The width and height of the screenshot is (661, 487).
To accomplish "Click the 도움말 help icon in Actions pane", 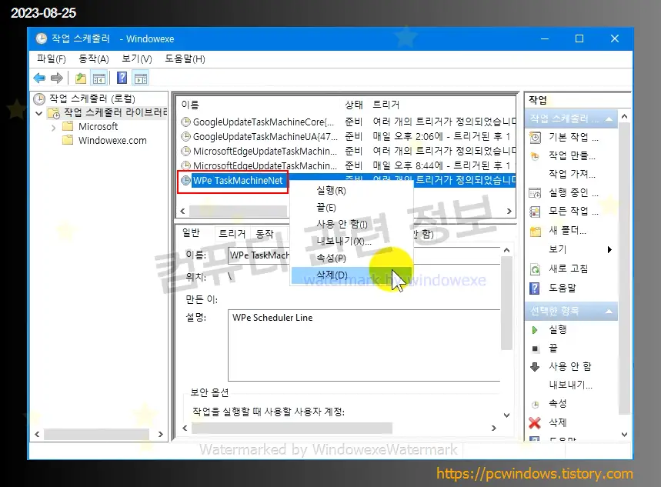I will coord(535,289).
